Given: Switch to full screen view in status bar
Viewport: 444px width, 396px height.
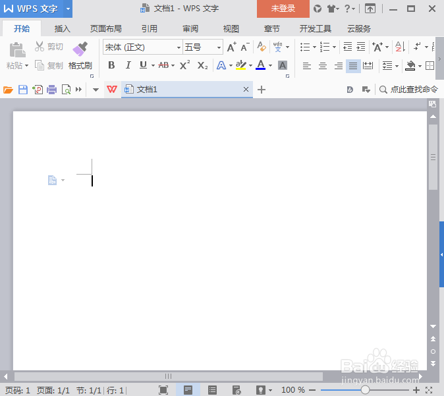Looking at the screenshot, I should [163, 390].
